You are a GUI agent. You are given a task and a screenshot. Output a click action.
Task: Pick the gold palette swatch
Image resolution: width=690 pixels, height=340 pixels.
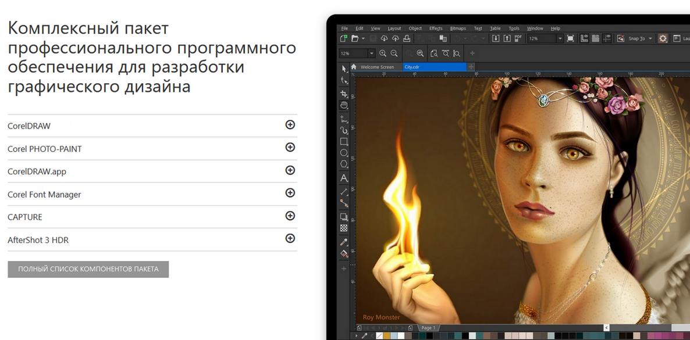click(387, 336)
